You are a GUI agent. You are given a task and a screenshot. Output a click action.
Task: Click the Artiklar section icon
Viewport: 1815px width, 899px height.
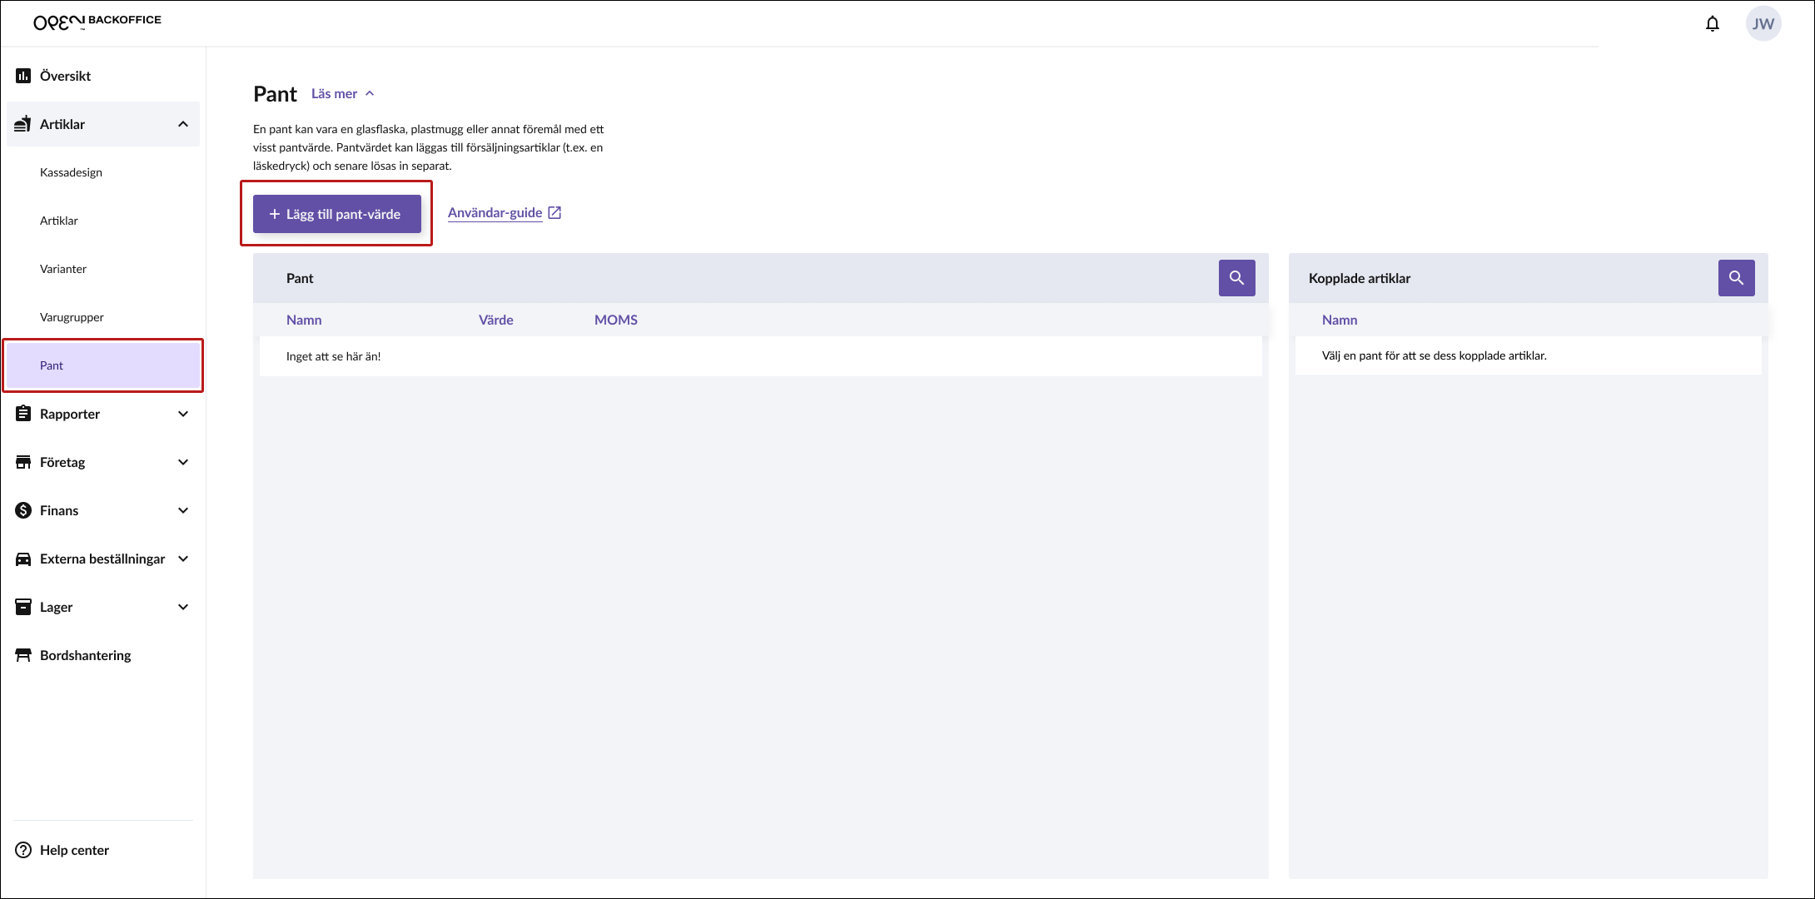(x=23, y=124)
